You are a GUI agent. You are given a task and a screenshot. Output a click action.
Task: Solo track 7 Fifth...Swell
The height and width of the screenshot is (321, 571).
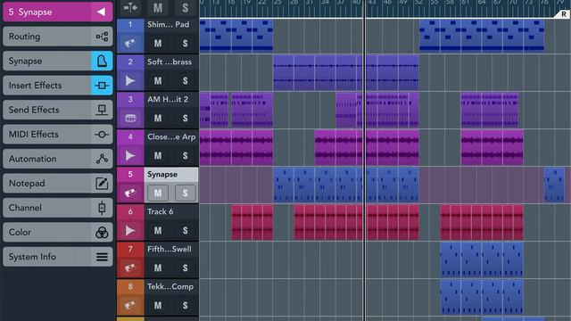185,267
